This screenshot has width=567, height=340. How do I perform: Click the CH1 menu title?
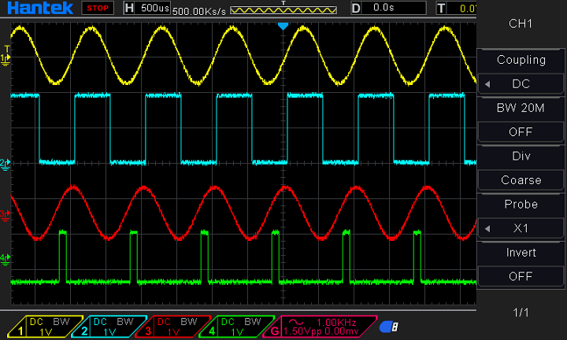pyautogui.click(x=521, y=24)
